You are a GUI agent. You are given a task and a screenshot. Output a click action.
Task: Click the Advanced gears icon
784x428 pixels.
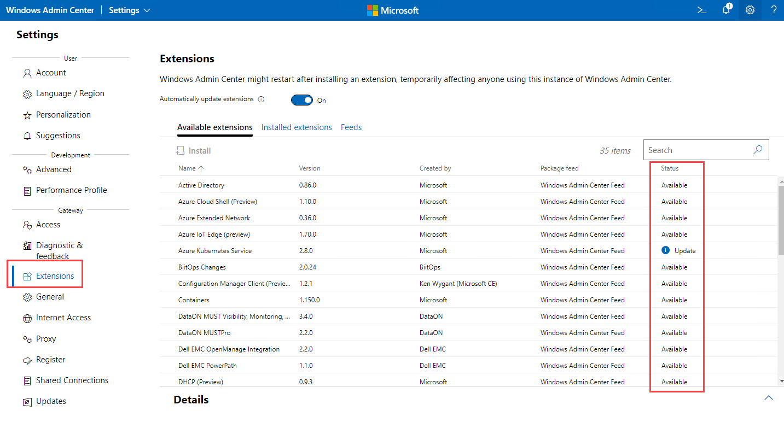pos(27,170)
